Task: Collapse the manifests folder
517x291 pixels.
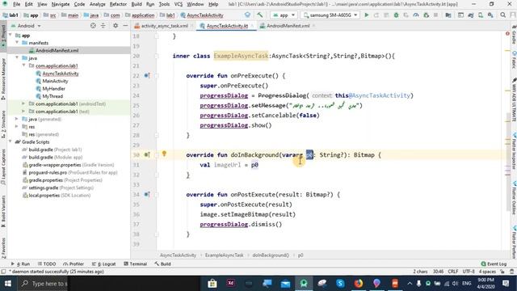Action: pos(17,43)
